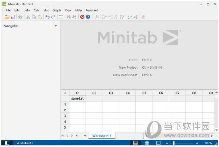The image size is (219, 147).
Task: Click 'Navigator' panel title
Action: 11,26
